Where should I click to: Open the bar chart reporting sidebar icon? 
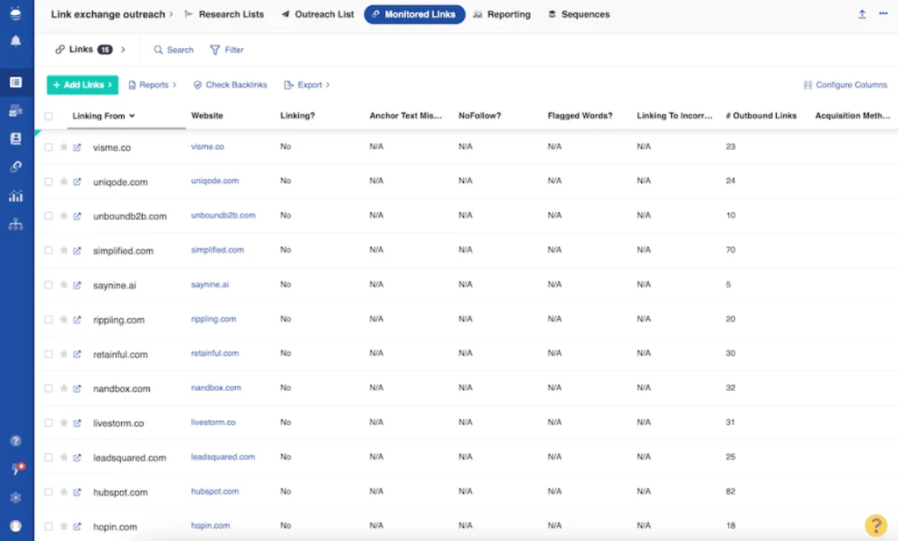[16, 196]
